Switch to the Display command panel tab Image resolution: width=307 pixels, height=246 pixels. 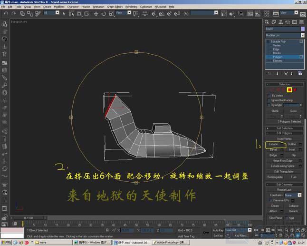[x=295, y=22]
